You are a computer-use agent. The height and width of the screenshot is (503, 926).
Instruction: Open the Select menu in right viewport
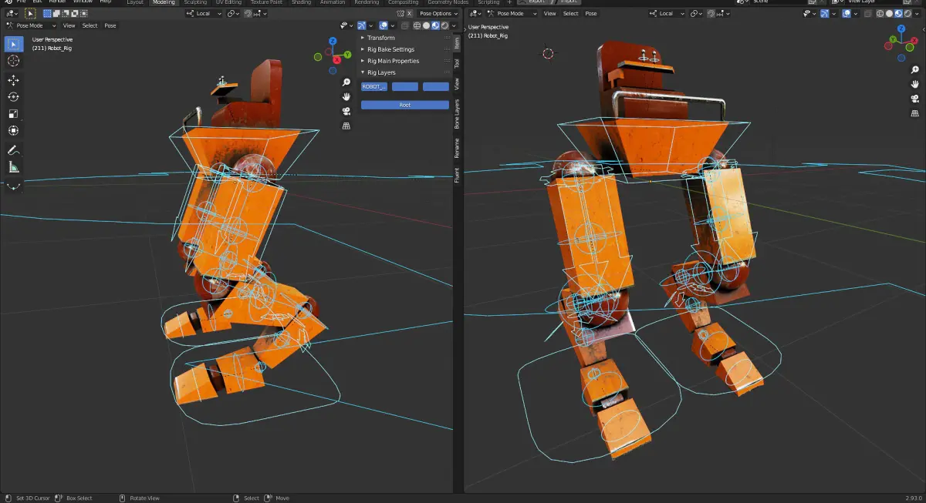[x=571, y=13]
